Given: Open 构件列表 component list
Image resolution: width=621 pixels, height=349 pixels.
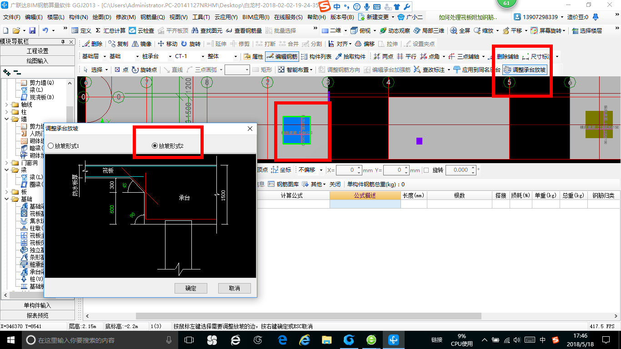Looking at the screenshot, I should tap(316, 57).
